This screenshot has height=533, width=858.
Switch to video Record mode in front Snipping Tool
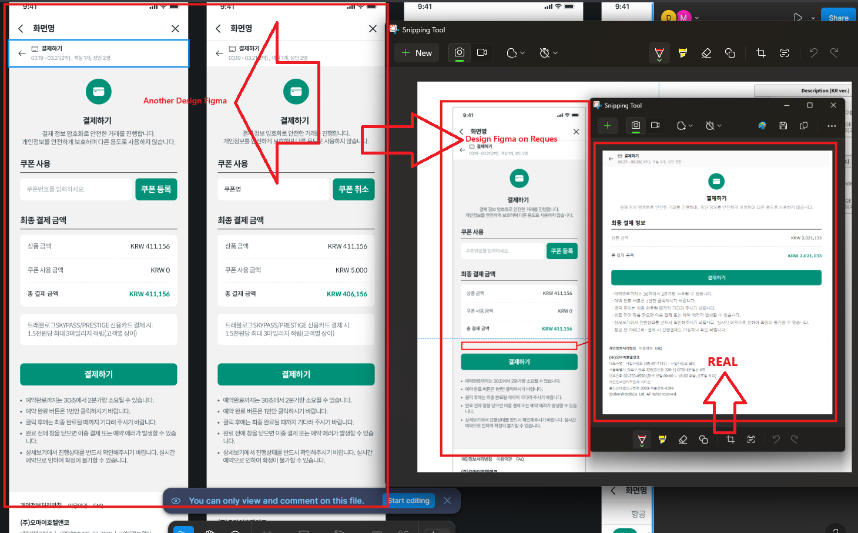[655, 125]
